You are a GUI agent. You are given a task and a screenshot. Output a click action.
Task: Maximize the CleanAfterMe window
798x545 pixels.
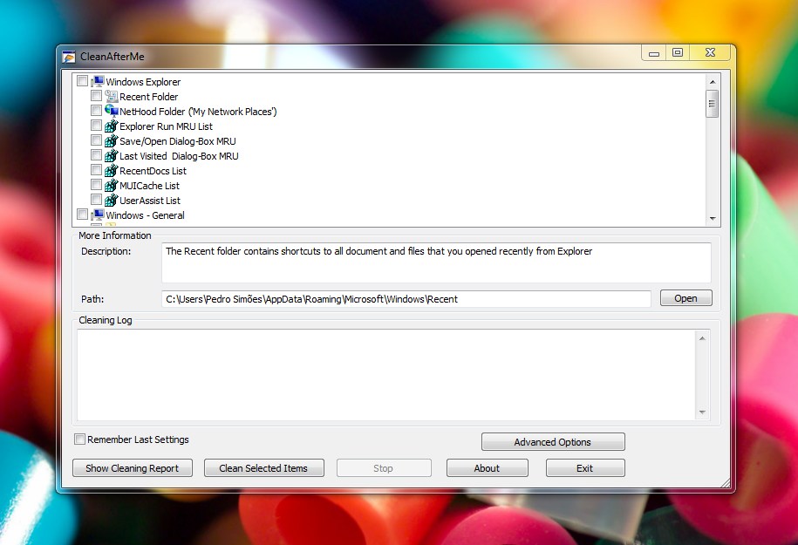coord(678,52)
